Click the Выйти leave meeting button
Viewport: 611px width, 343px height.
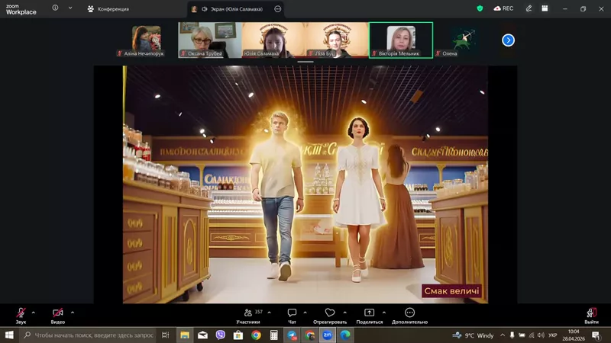(x=591, y=316)
